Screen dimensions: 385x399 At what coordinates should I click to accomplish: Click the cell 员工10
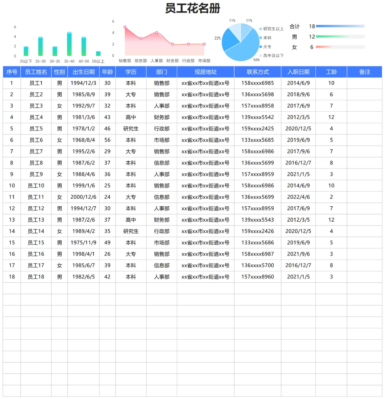click(x=36, y=186)
